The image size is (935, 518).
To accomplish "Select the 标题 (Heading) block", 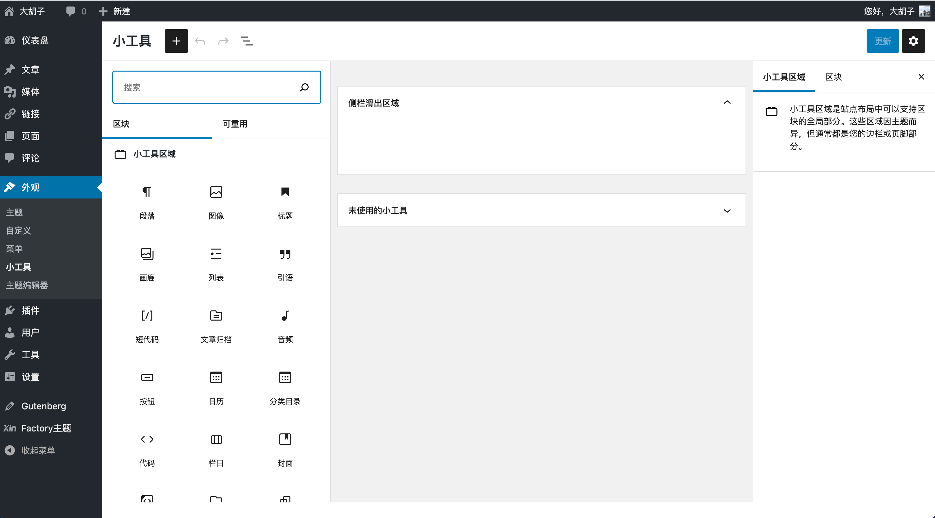I will click(285, 201).
